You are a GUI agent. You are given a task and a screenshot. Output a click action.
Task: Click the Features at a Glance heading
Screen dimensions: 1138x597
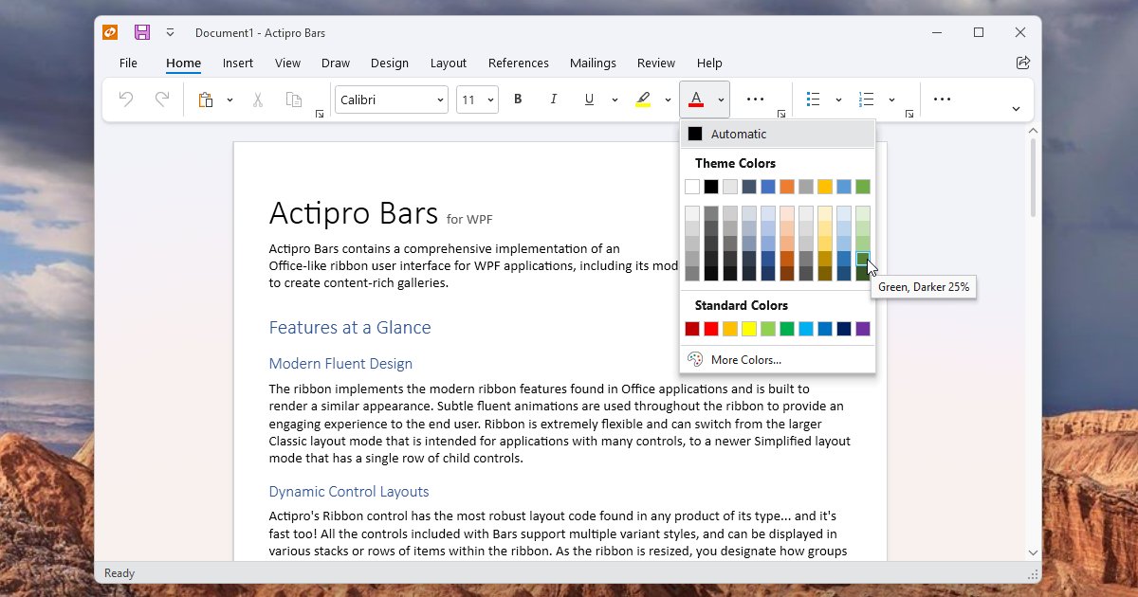coord(350,328)
